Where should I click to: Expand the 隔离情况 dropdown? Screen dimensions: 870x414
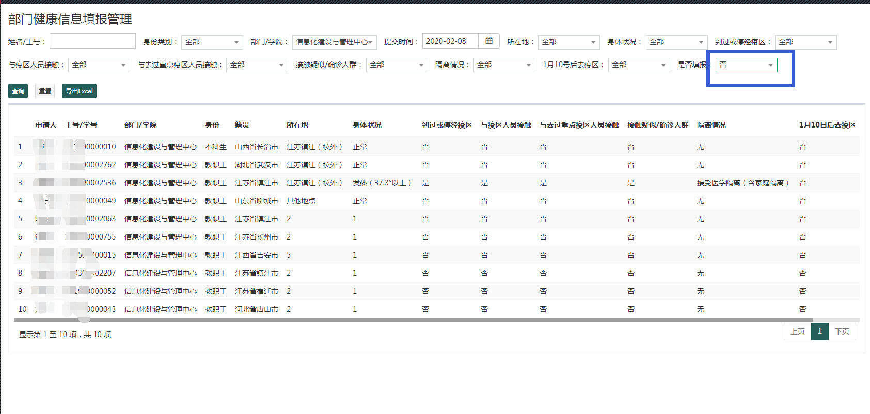point(504,65)
